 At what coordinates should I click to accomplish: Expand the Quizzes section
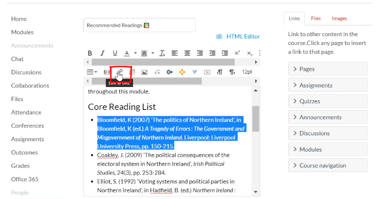[327, 101]
